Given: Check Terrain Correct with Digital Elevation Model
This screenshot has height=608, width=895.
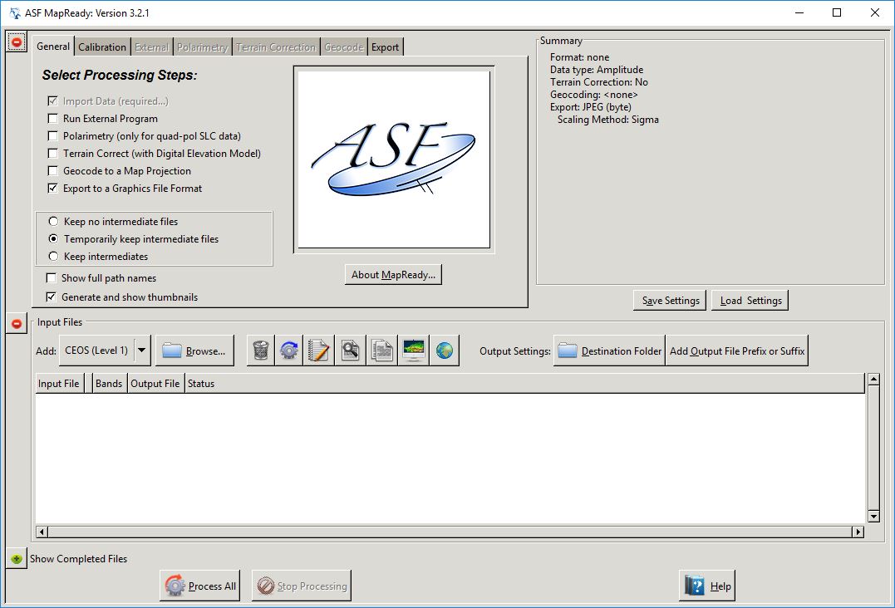Looking at the screenshot, I should (x=53, y=154).
